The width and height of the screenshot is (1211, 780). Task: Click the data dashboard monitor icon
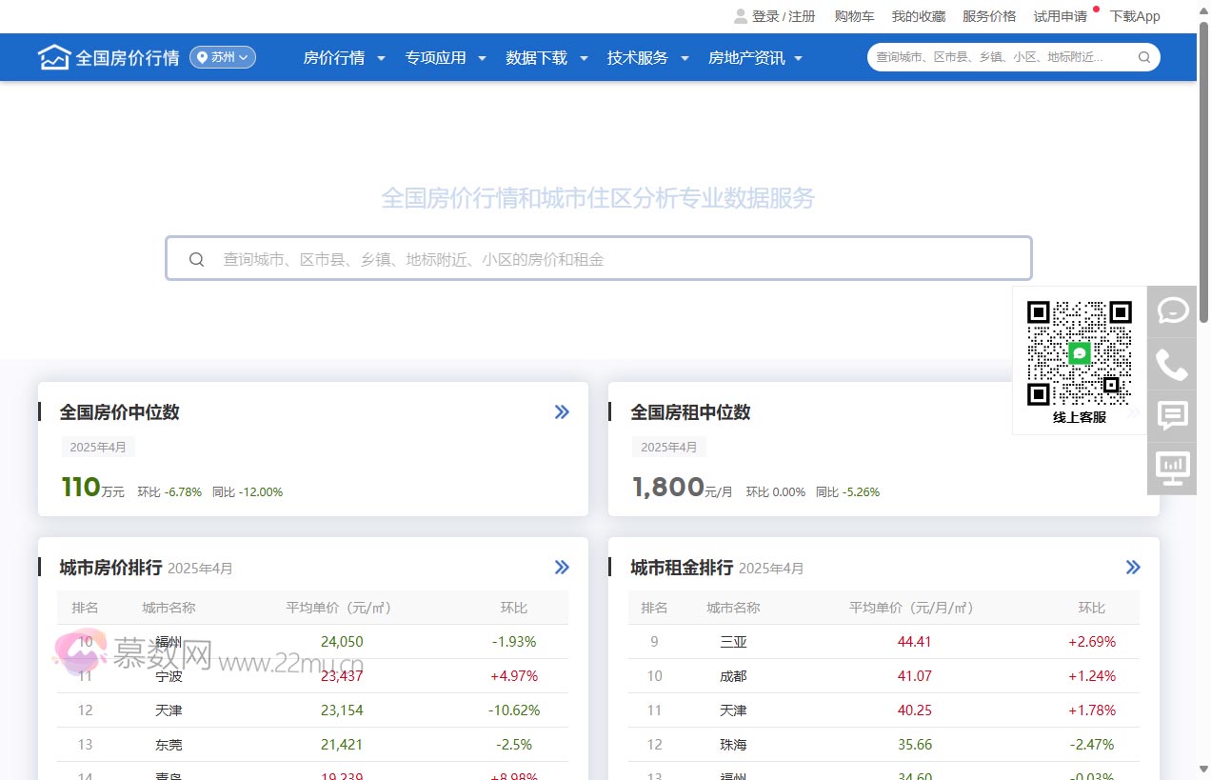pos(1171,468)
